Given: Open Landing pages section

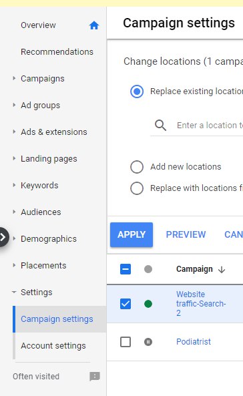Looking at the screenshot, I should click(49, 159).
